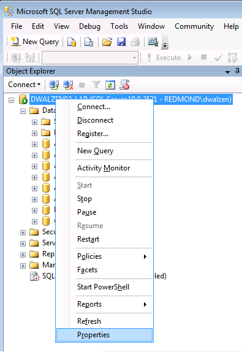Collapse the DWALZEN server node
Image resolution: width=242 pixels, height=352 pixels.
point(11,100)
